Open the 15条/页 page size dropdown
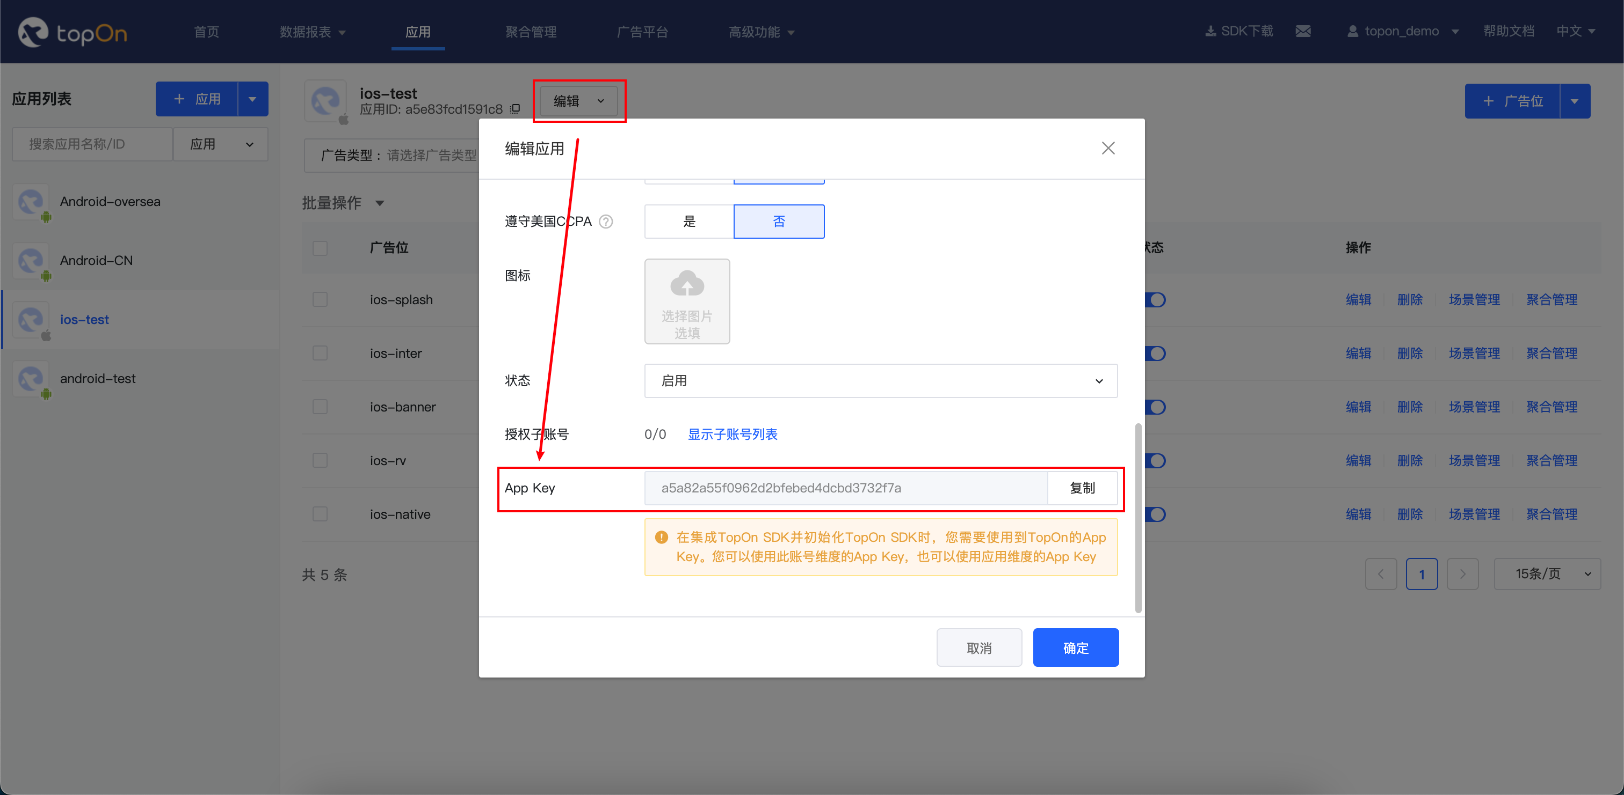The height and width of the screenshot is (795, 1624). [1547, 574]
